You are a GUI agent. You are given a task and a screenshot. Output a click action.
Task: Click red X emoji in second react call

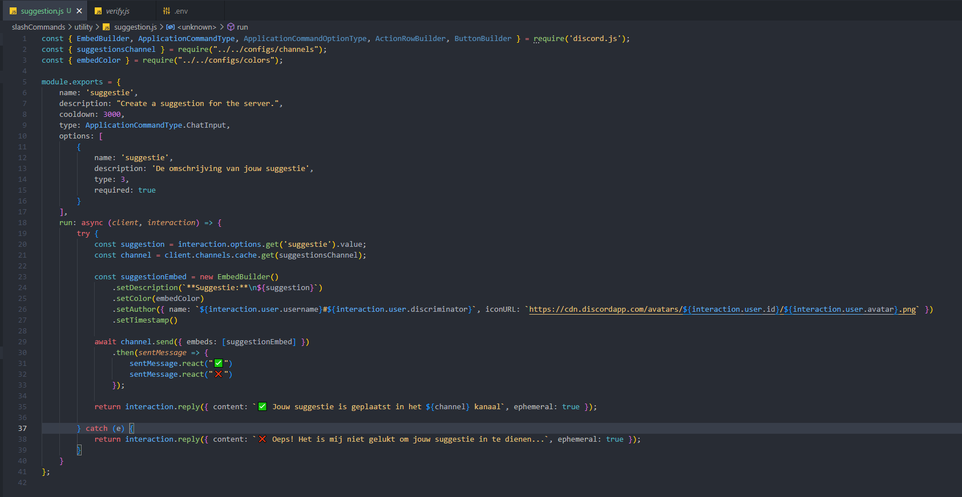click(218, 374)
